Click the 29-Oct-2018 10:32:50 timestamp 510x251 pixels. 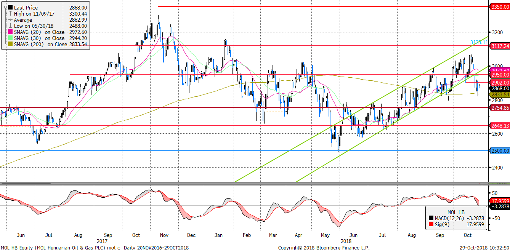pyautogui.click(x=484, y=248)
